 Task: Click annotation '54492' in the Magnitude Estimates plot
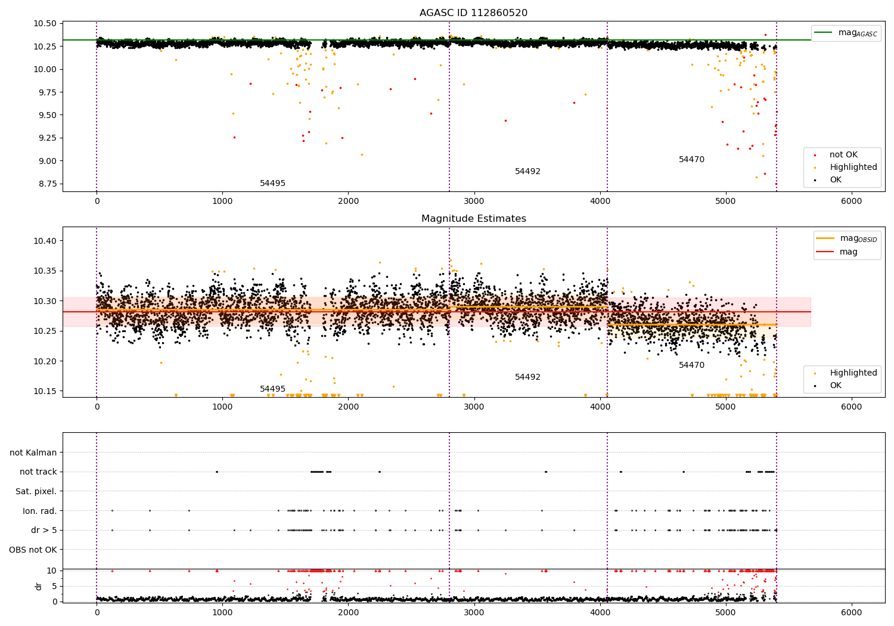point(527,377)
